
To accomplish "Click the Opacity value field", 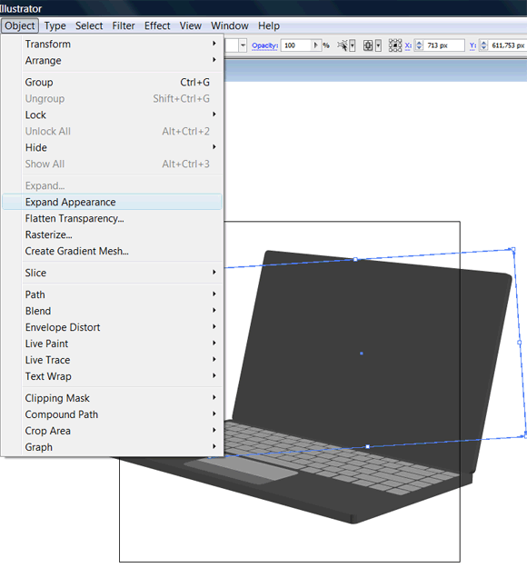I will [296, 45].
